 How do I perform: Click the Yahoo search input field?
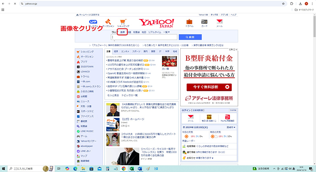[144, 37]
